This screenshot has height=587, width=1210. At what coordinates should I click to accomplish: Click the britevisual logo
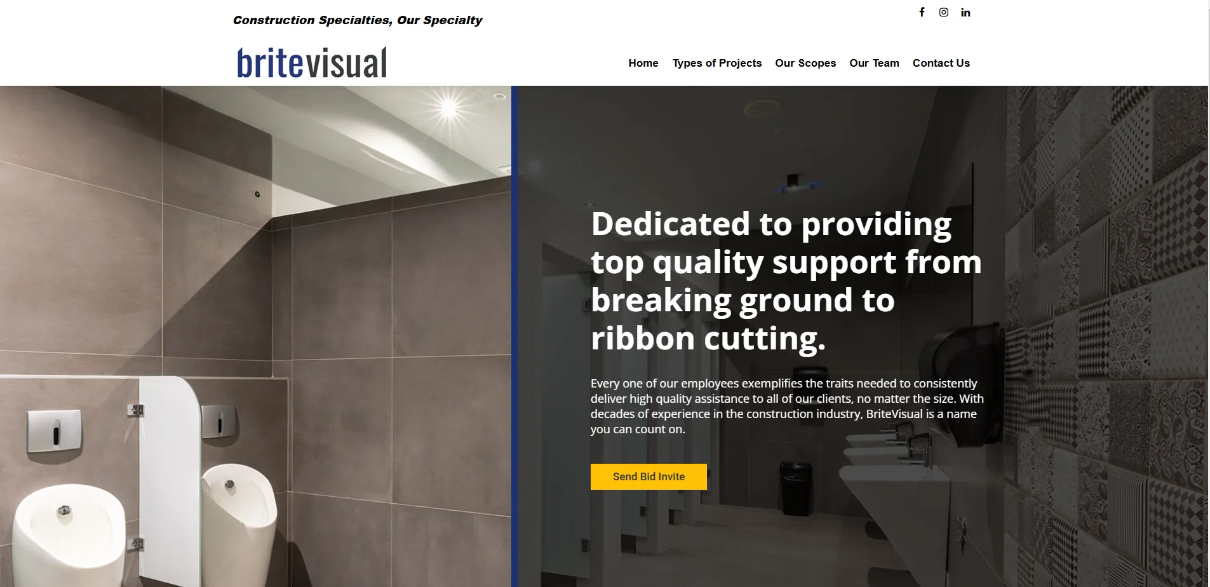[x=311, y=62]
